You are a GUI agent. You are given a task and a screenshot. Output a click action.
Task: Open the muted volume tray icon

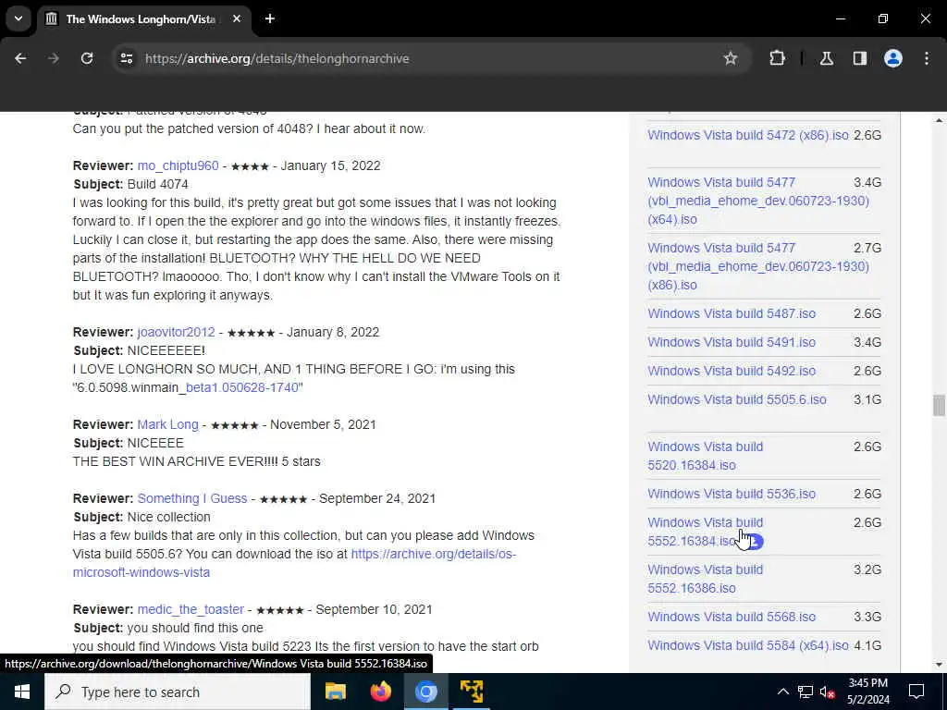click(827, 692)
